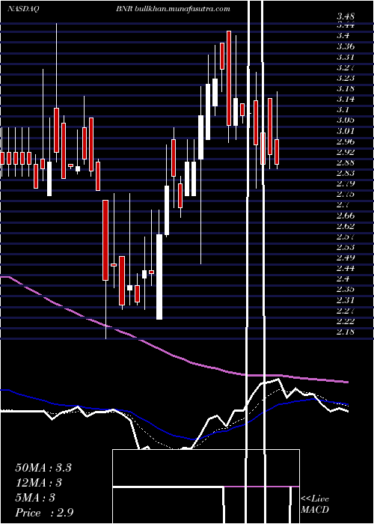Select the 2.7 price level label
Image resolution: width=374 pixels, height=524 pixels.
coord(343,205)
